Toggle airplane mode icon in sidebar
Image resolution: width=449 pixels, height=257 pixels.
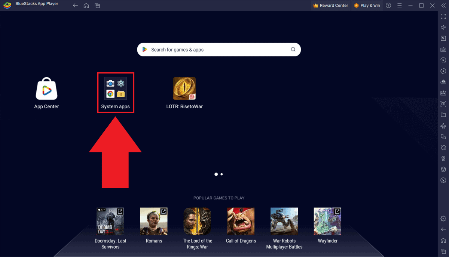(443, 126)
